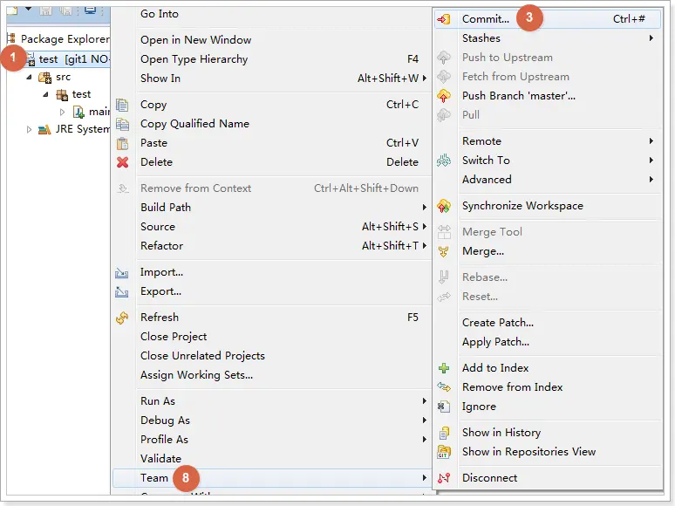
Task: Click the Merge Tool icon
Action: [x=444, y=232]
